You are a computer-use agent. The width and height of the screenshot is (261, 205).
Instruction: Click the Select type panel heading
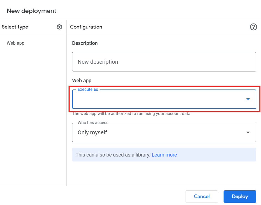click(15, 27)
